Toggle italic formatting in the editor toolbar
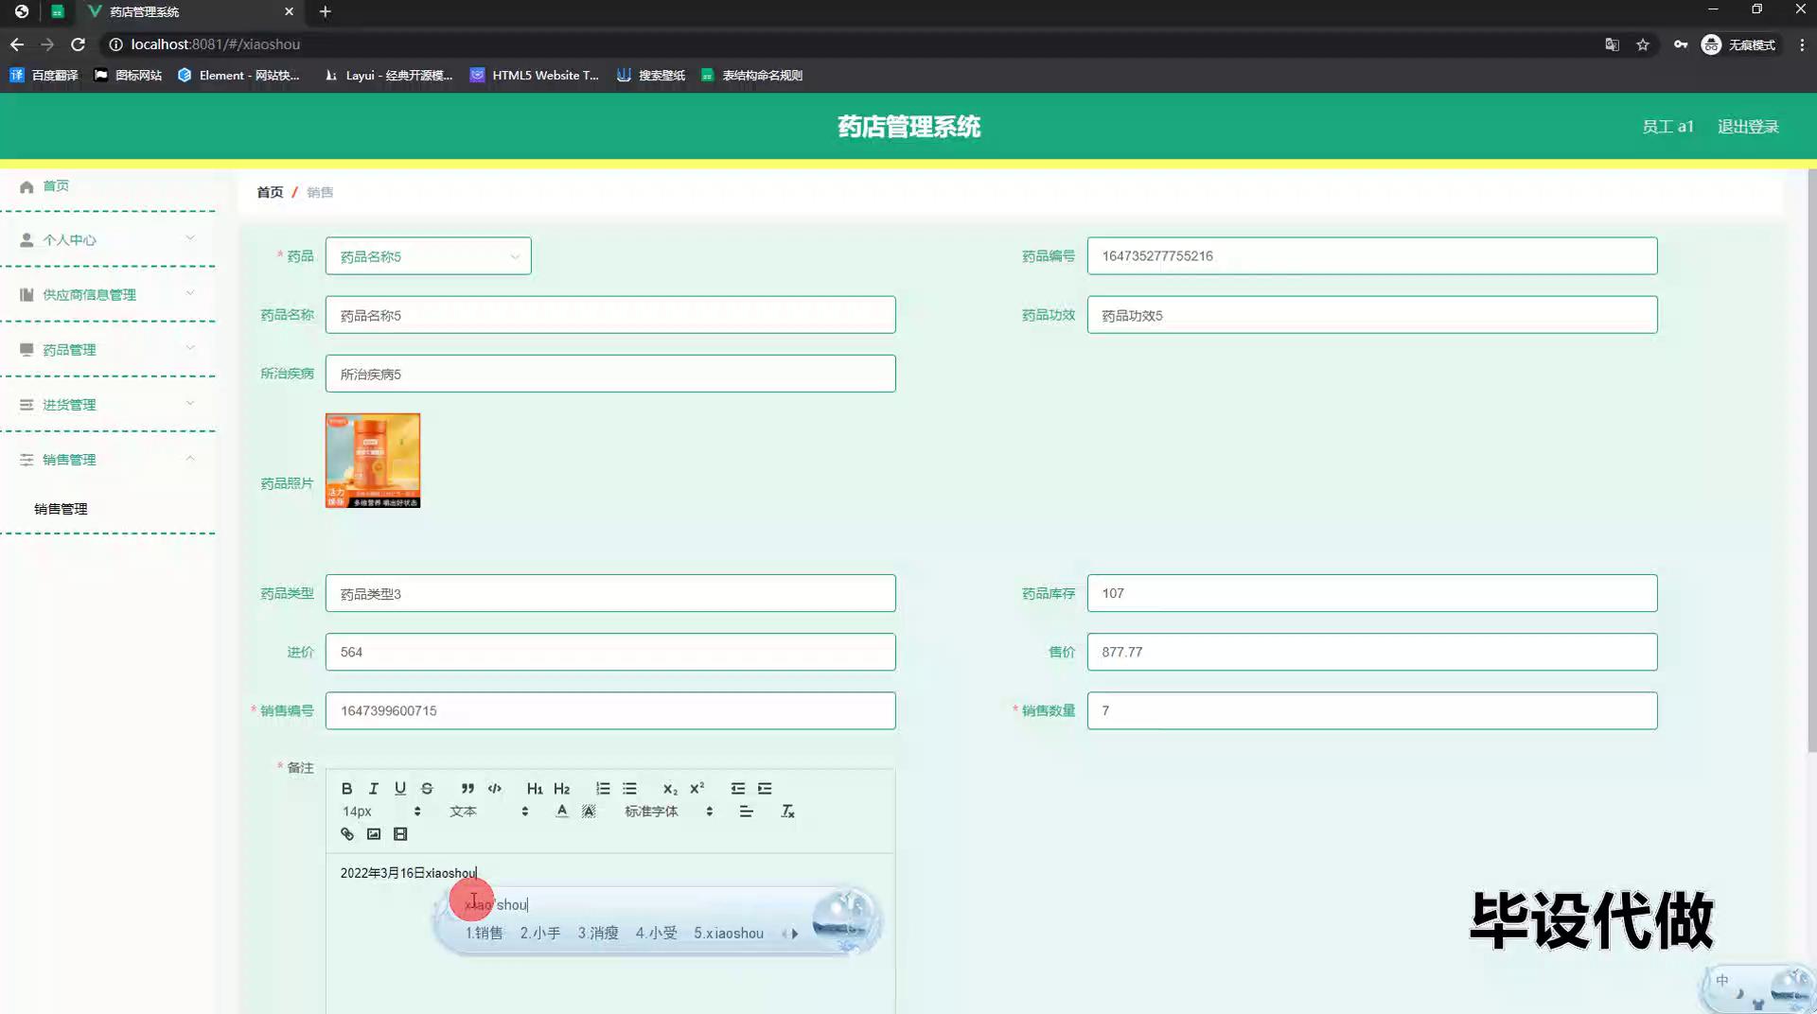Viewport: 1817px width, 1014px height. (373, 788)
